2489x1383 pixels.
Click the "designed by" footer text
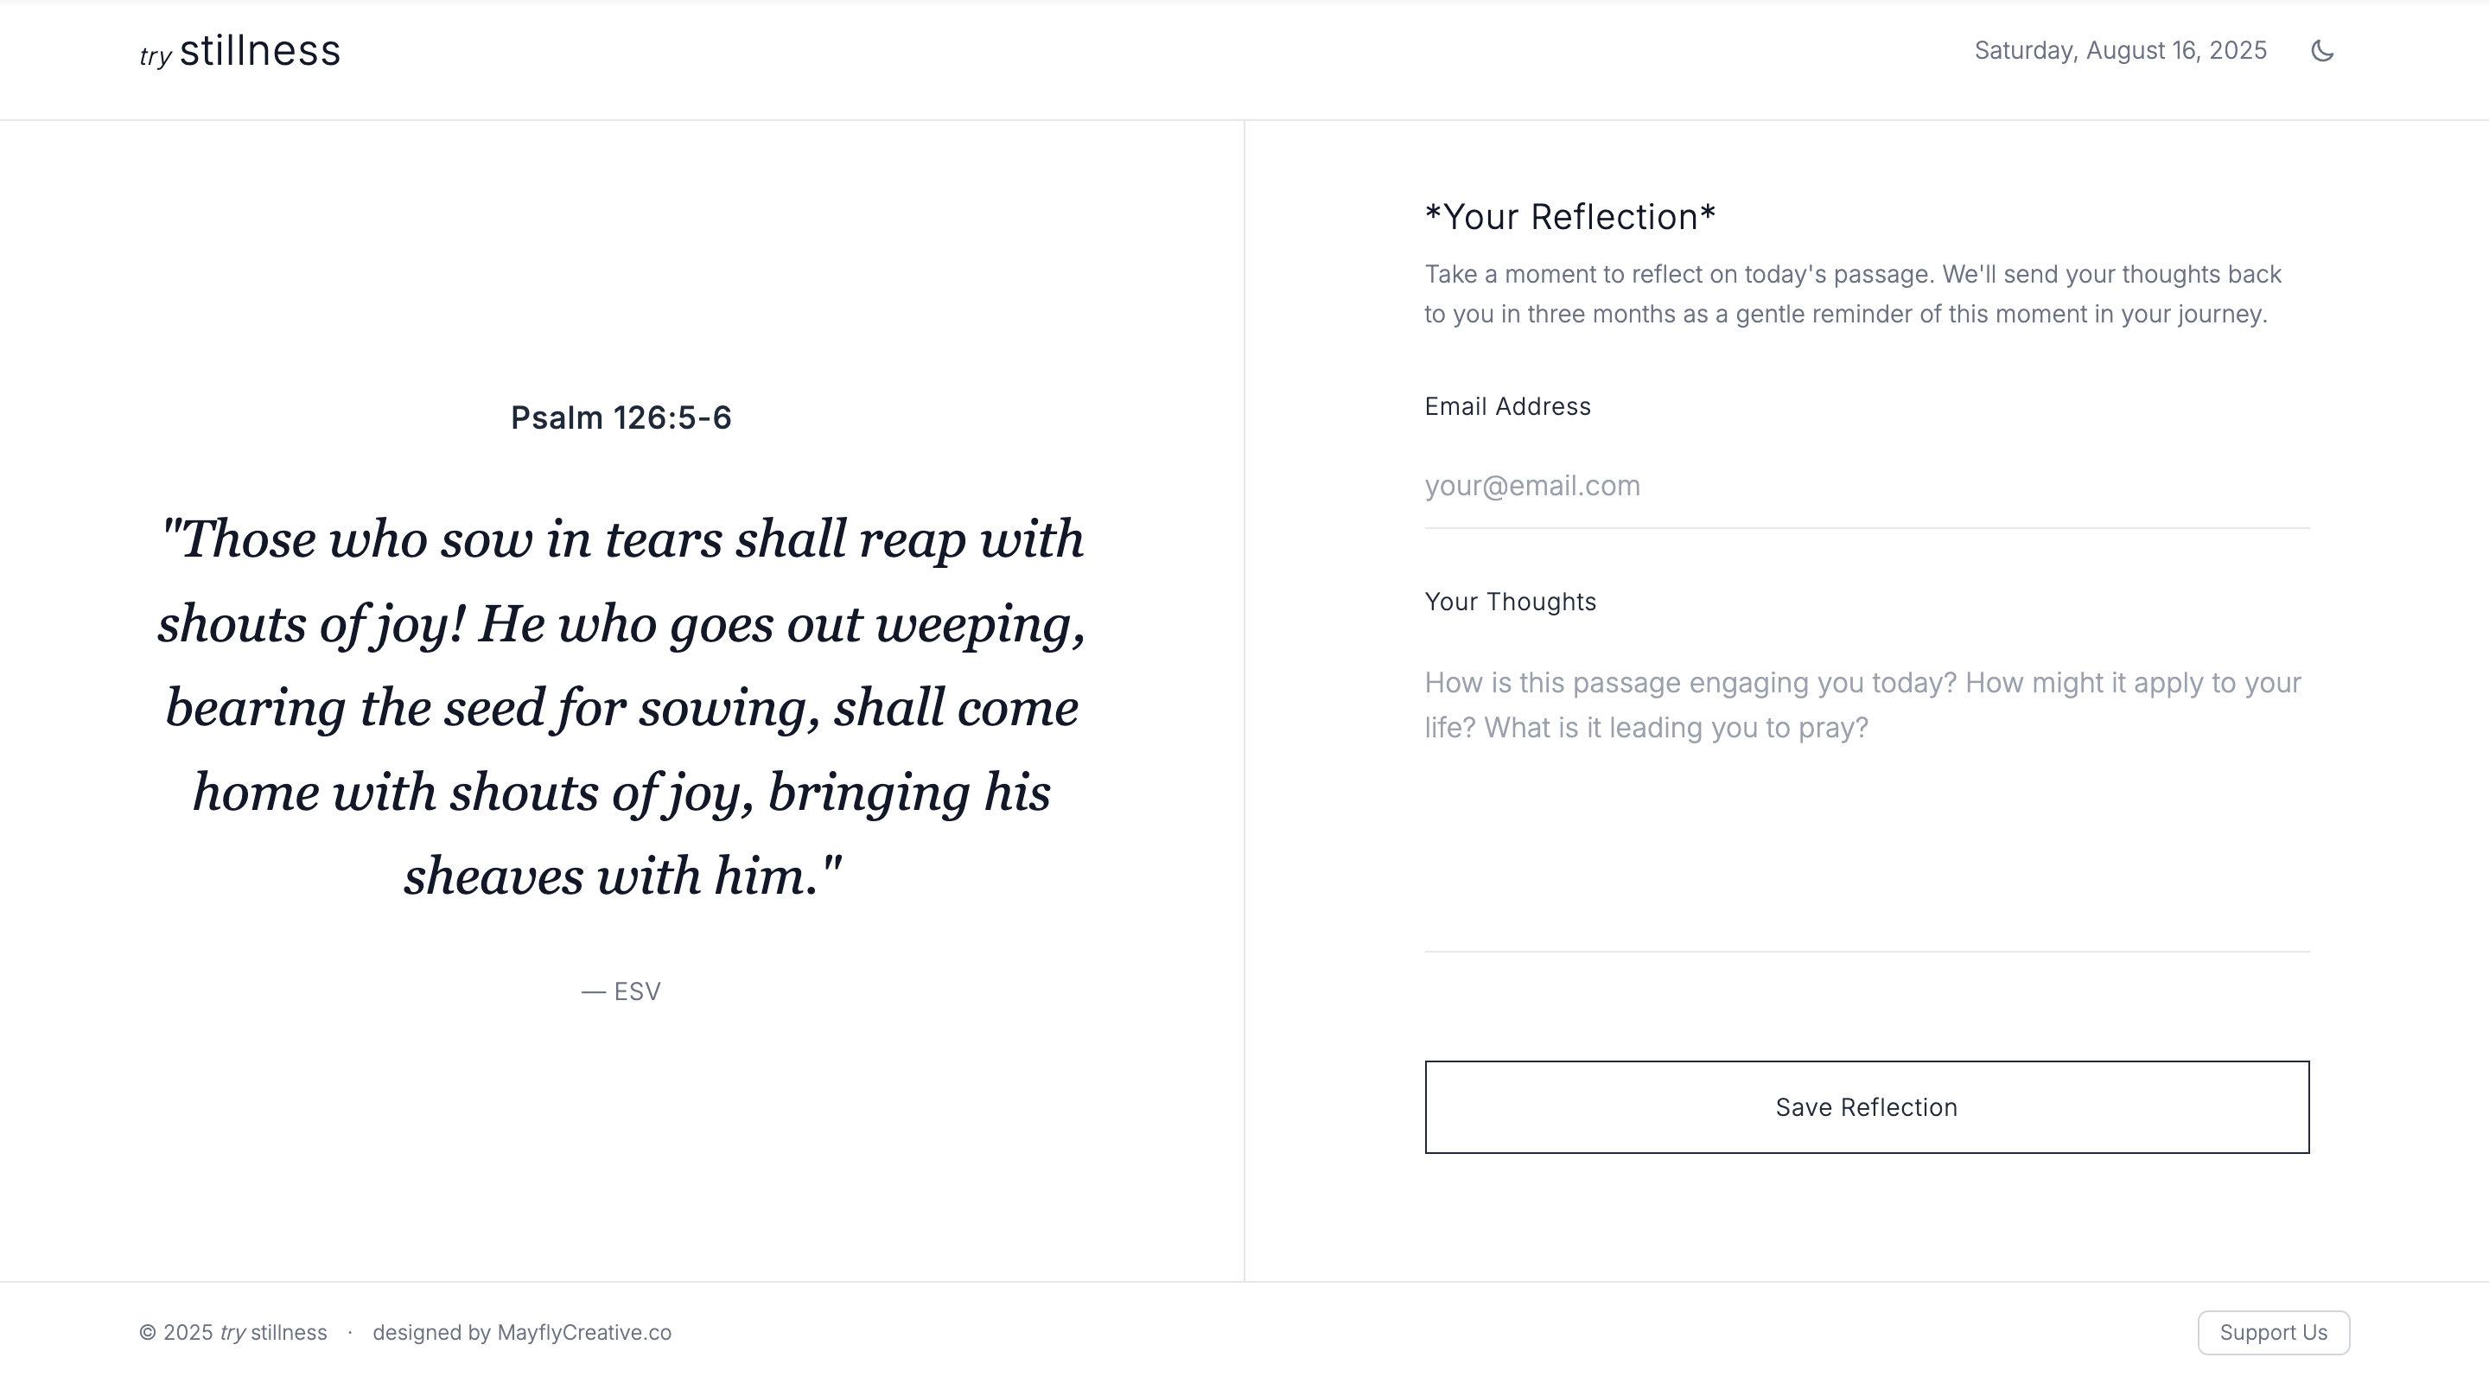point(431,1333)
